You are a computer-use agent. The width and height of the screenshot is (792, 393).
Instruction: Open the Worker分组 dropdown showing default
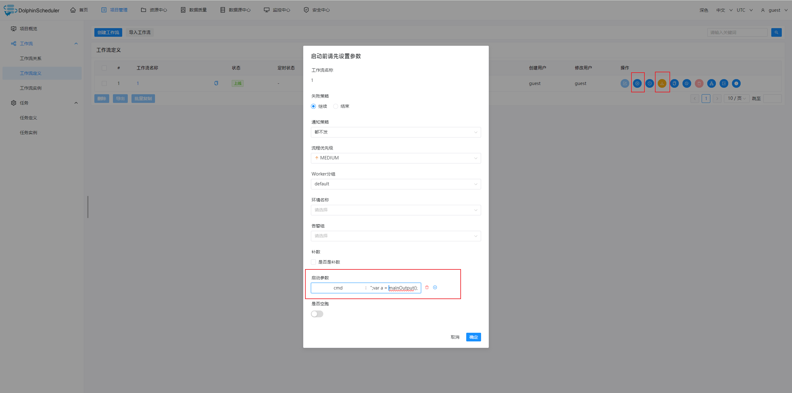[396, 184]
